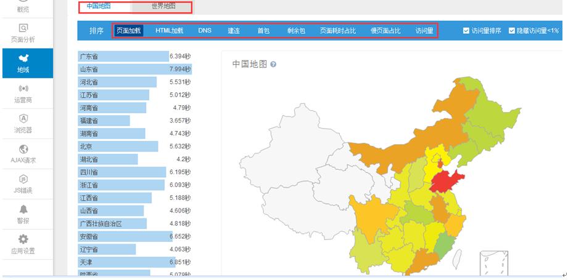The image size is (568, 280).
Task: Select the 天津 bar row
Action: [135, 262]
